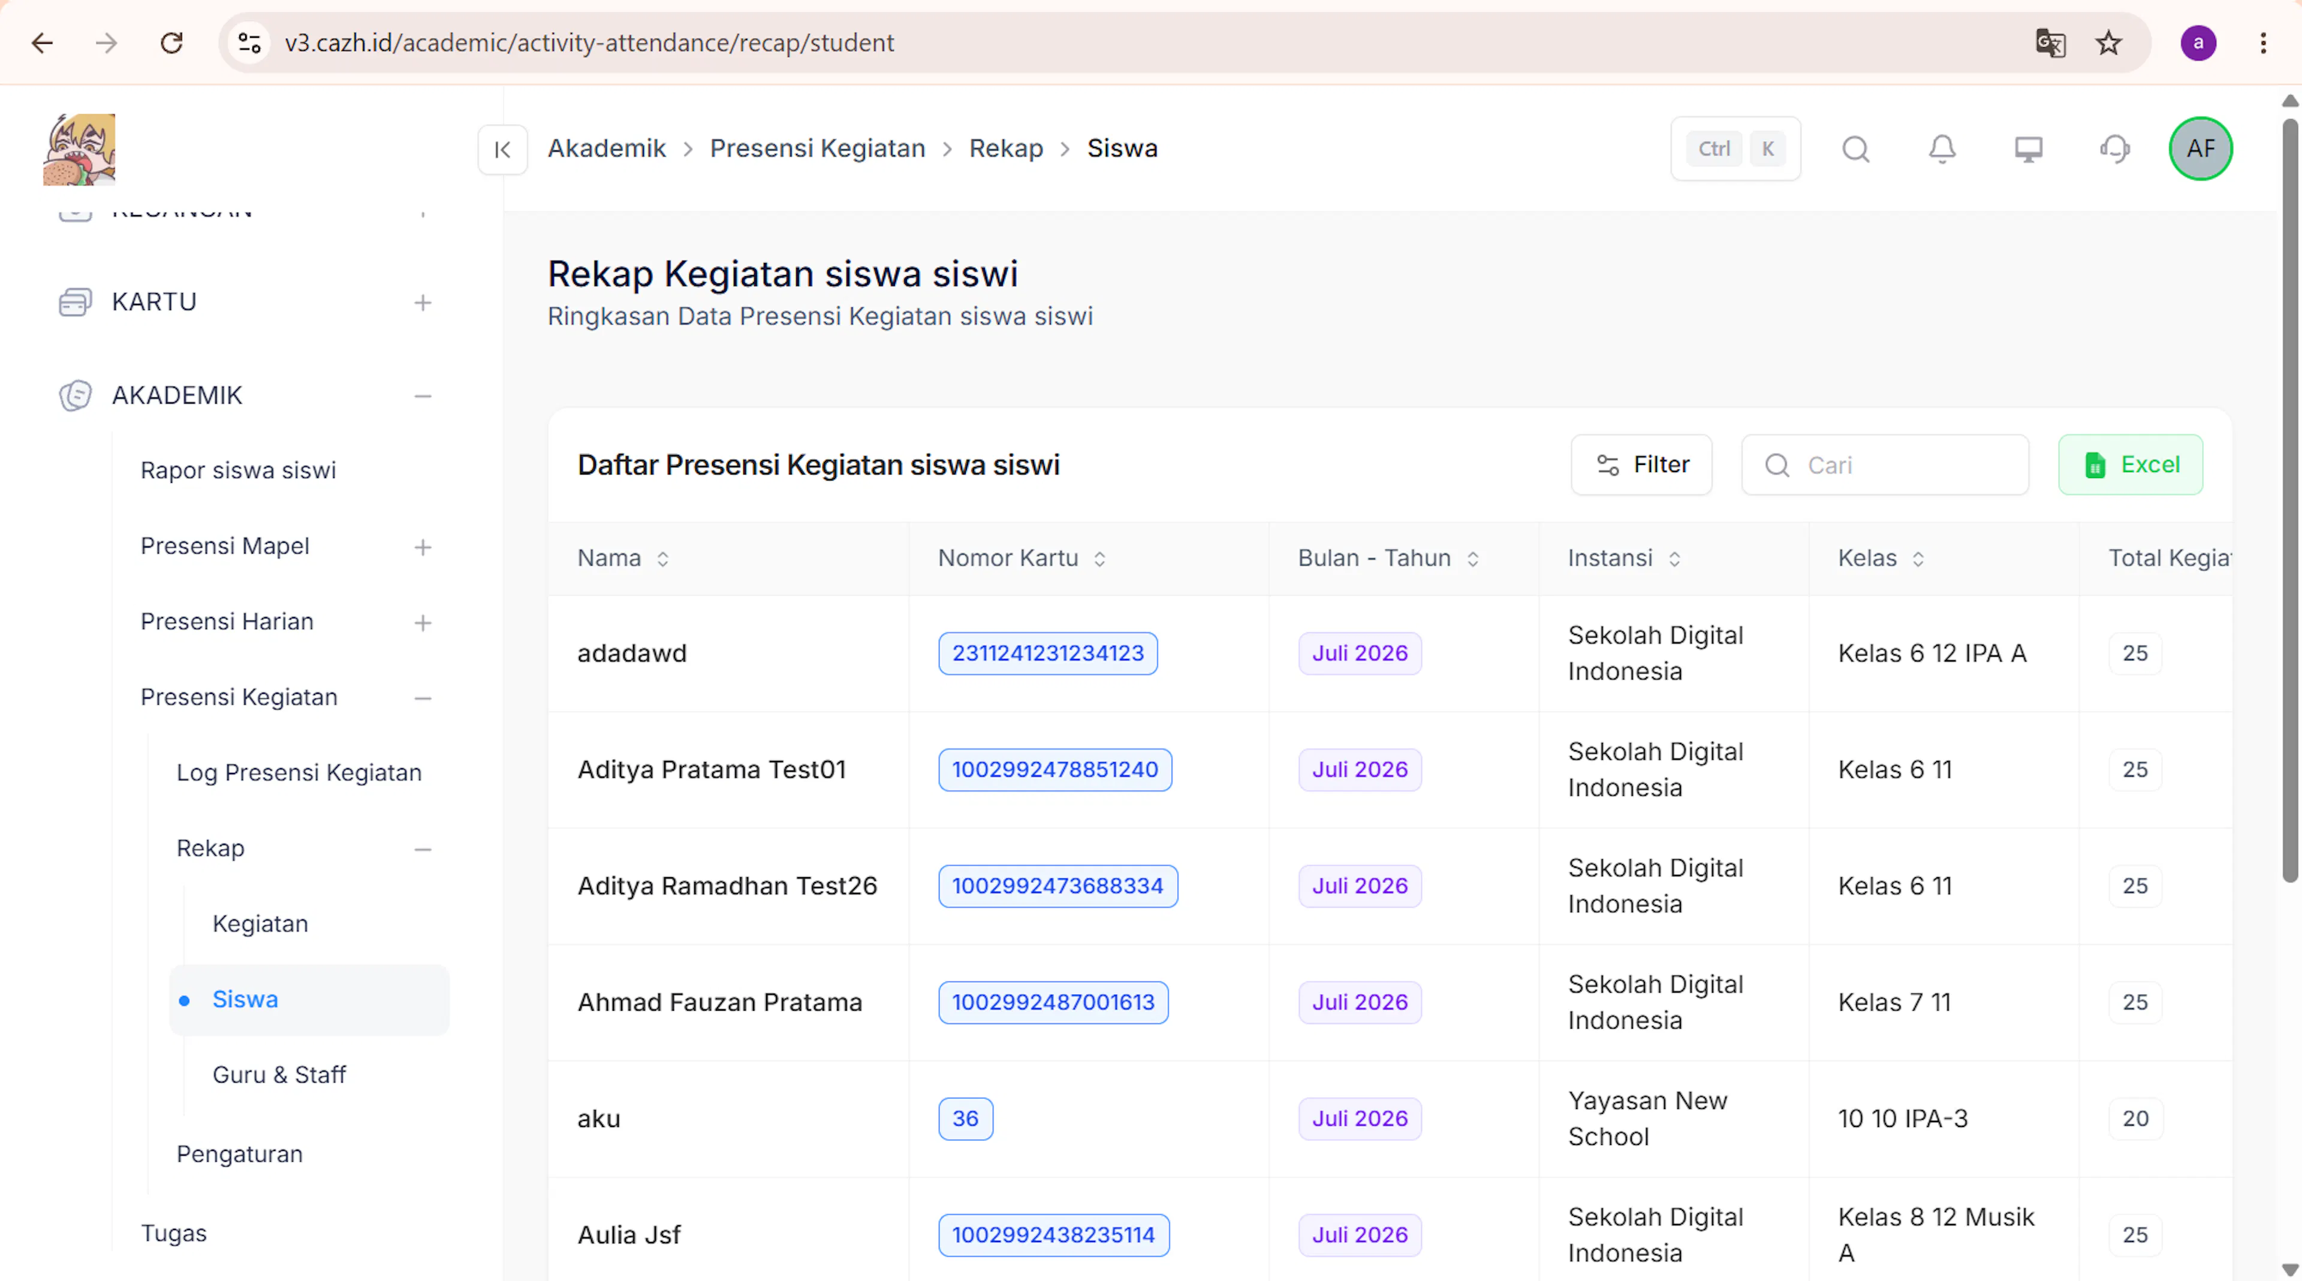The image size is (2302, 1281).
Task: Click the Cari search field
Action: [x=1885, y=464]
